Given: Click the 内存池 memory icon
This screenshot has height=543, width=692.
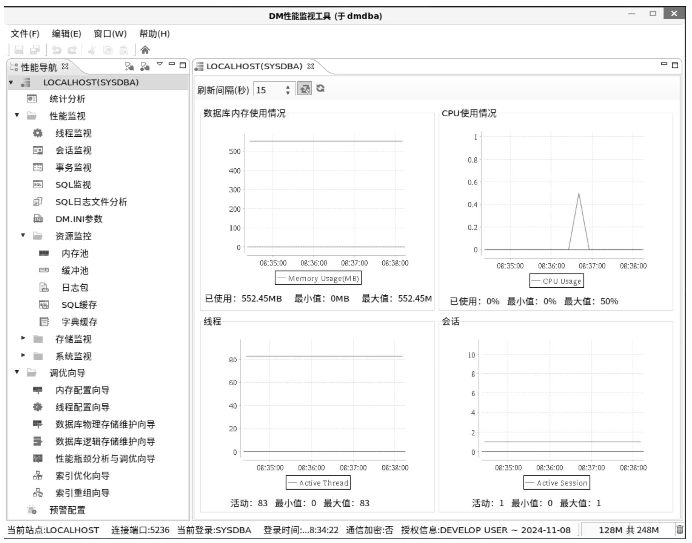Looking at the screenshot, I should coord(44,253).
